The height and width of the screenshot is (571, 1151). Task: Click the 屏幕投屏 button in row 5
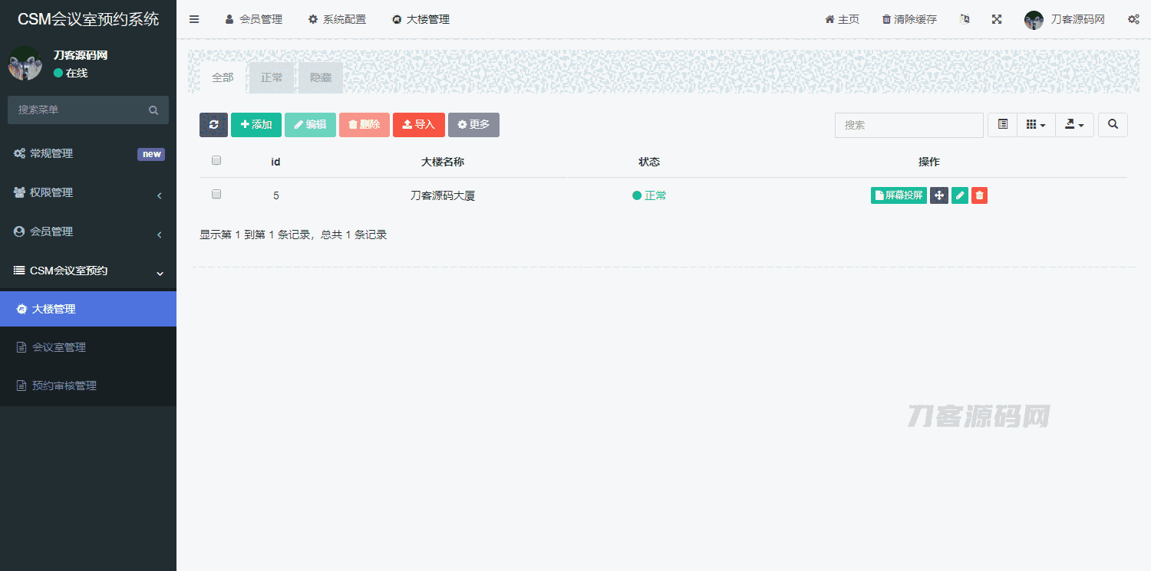pyautogui.click(x=899, y=195)
